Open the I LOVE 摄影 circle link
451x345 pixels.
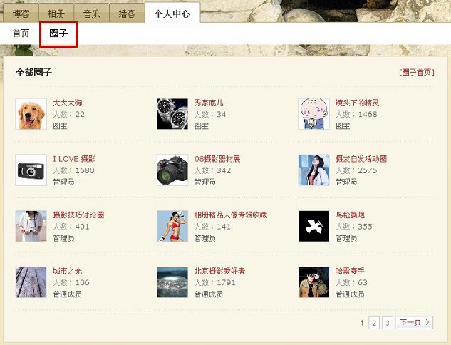click(74, 159)
